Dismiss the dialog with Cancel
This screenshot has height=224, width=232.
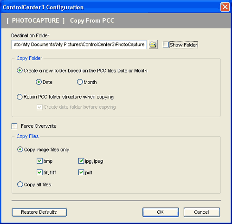tap(202, 212)
